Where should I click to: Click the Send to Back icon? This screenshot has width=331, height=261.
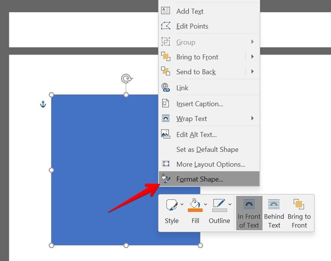tap(165, 71)
